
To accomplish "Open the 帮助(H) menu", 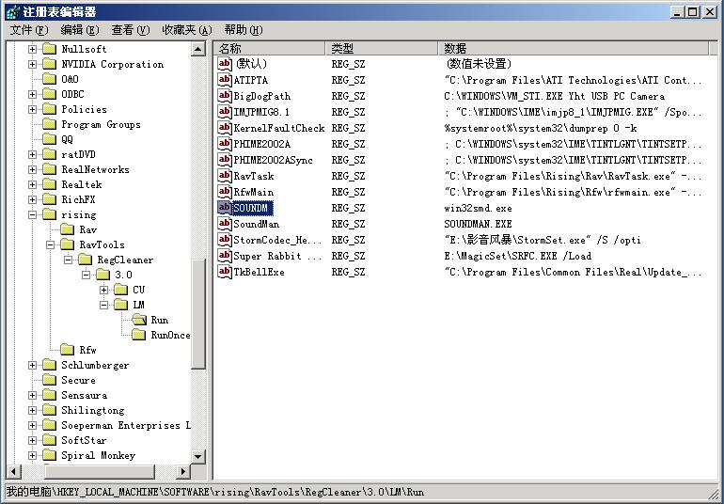I will pos(244,30).
